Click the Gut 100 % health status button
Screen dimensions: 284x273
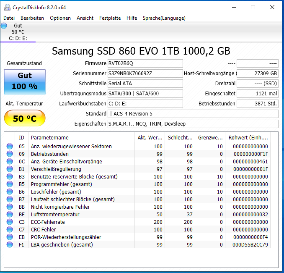tap(25, 82)
